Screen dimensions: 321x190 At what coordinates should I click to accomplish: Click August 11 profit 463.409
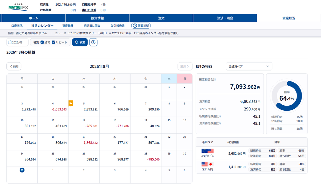point(61,126)
